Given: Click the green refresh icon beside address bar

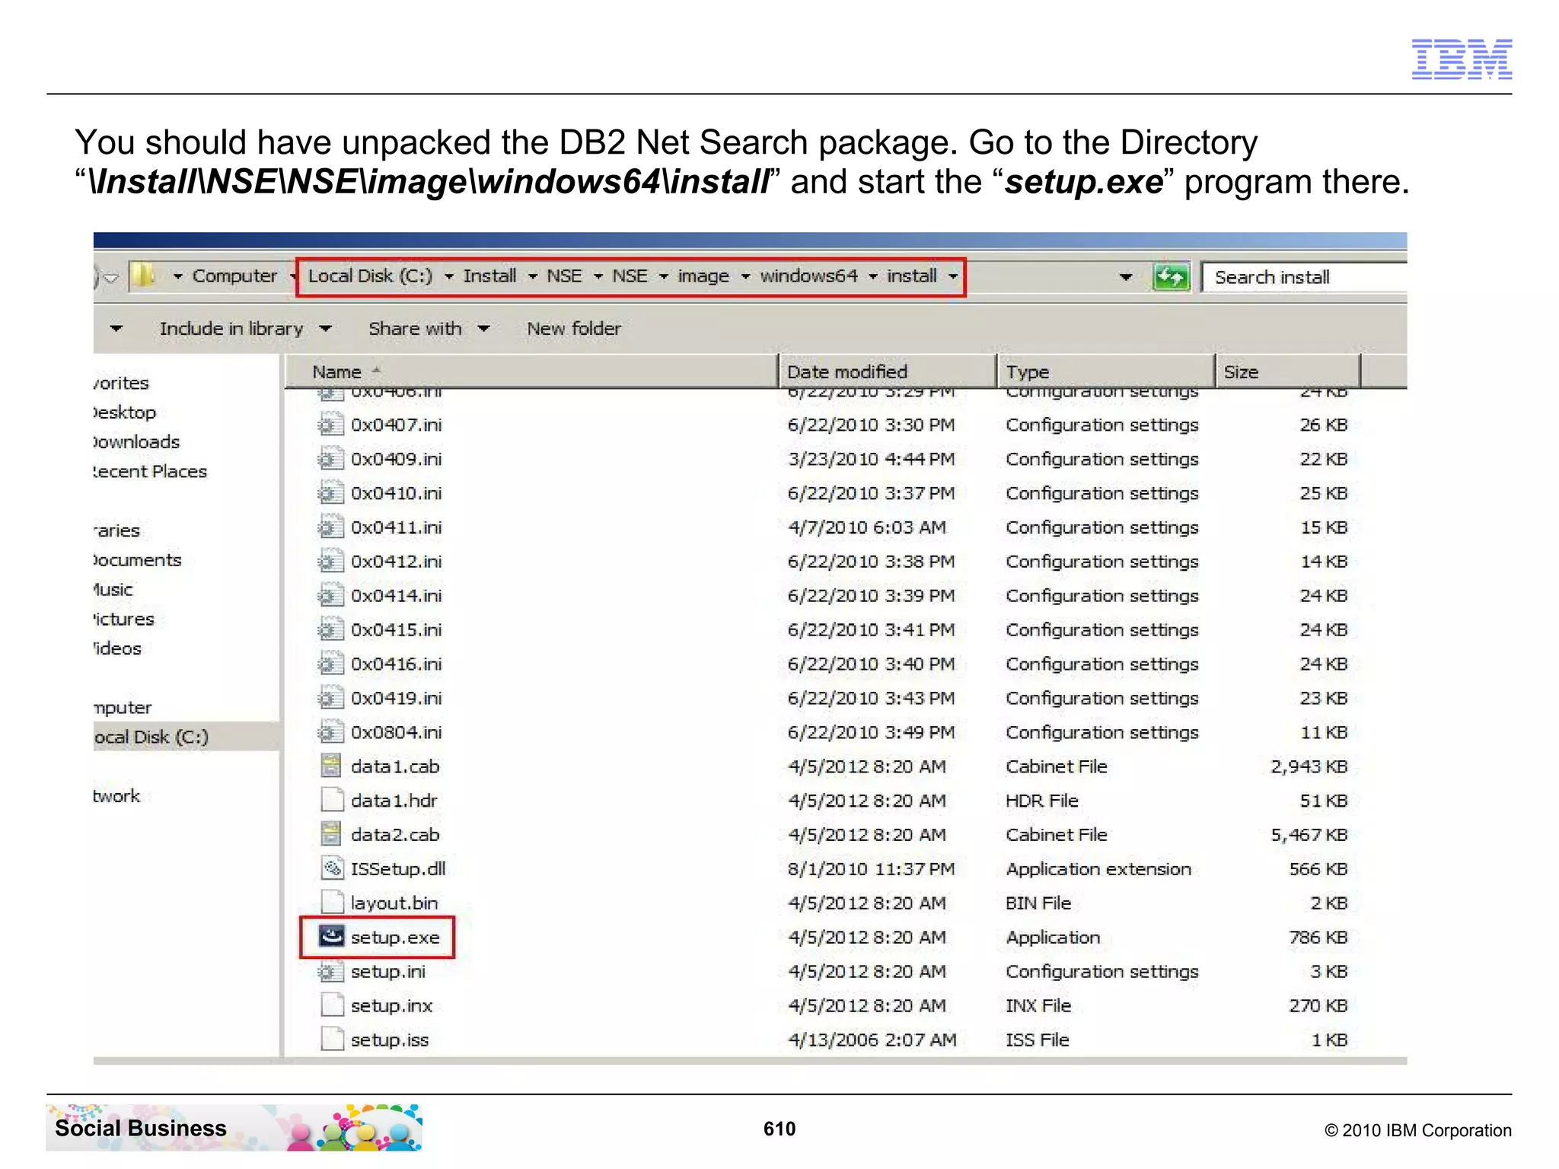Looking at the screenshot, I should (x=1171, y=276).
